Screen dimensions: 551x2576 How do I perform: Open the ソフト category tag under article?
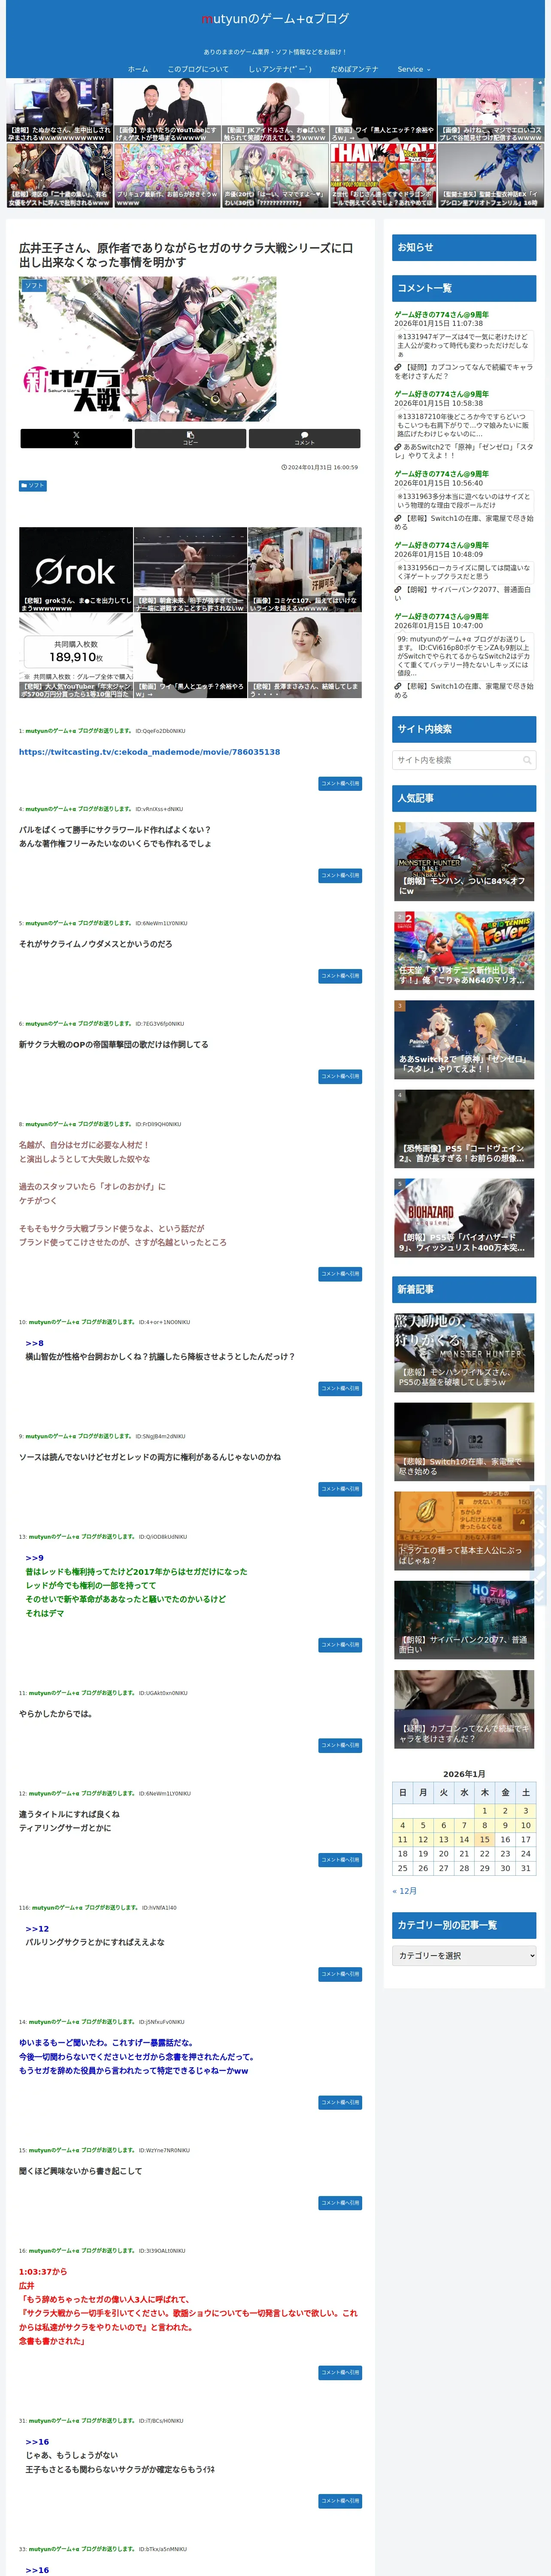click(x=33, y=486)
